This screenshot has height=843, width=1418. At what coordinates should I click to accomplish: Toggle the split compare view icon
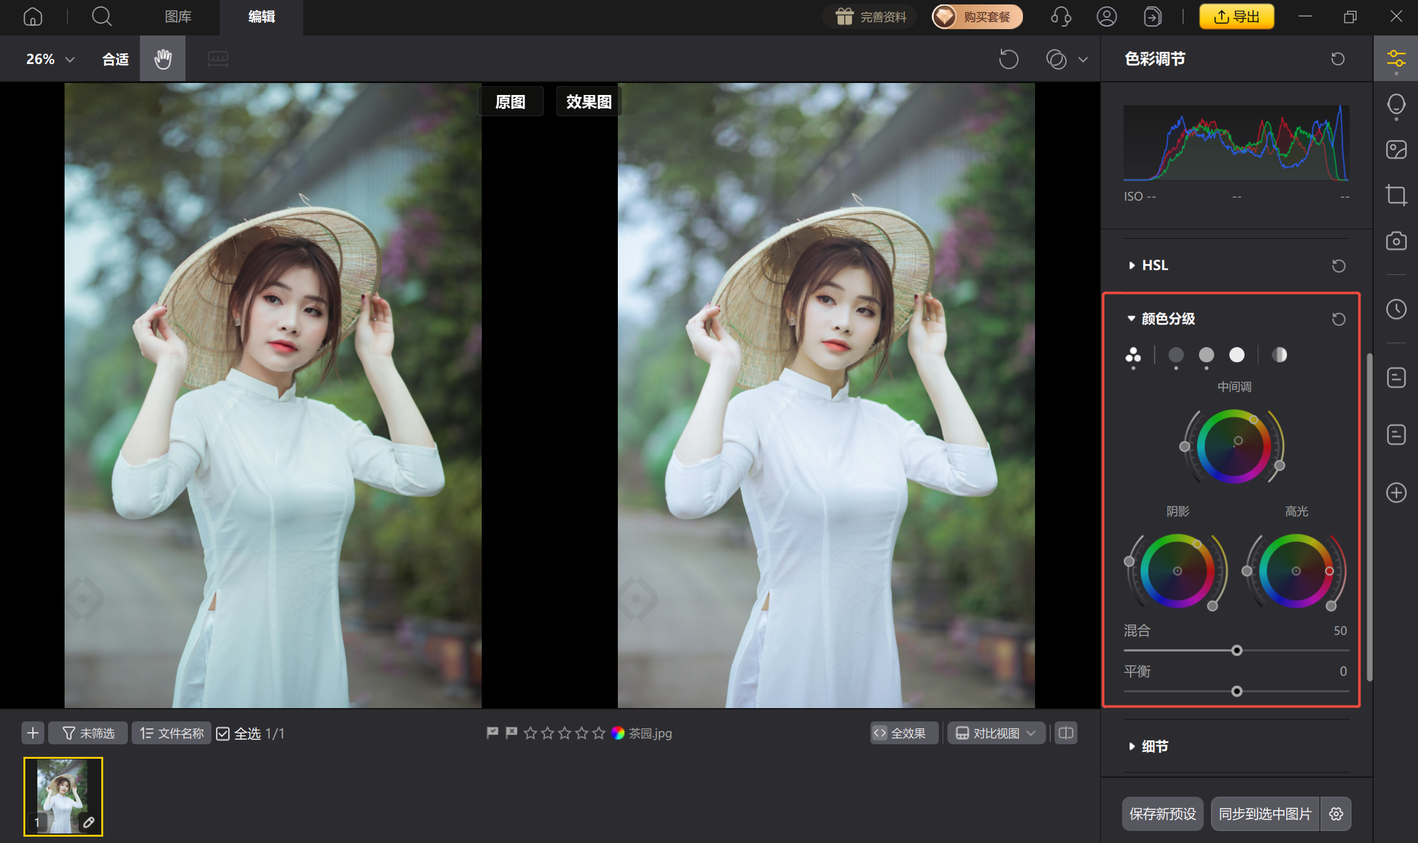tap(1066, 733)
